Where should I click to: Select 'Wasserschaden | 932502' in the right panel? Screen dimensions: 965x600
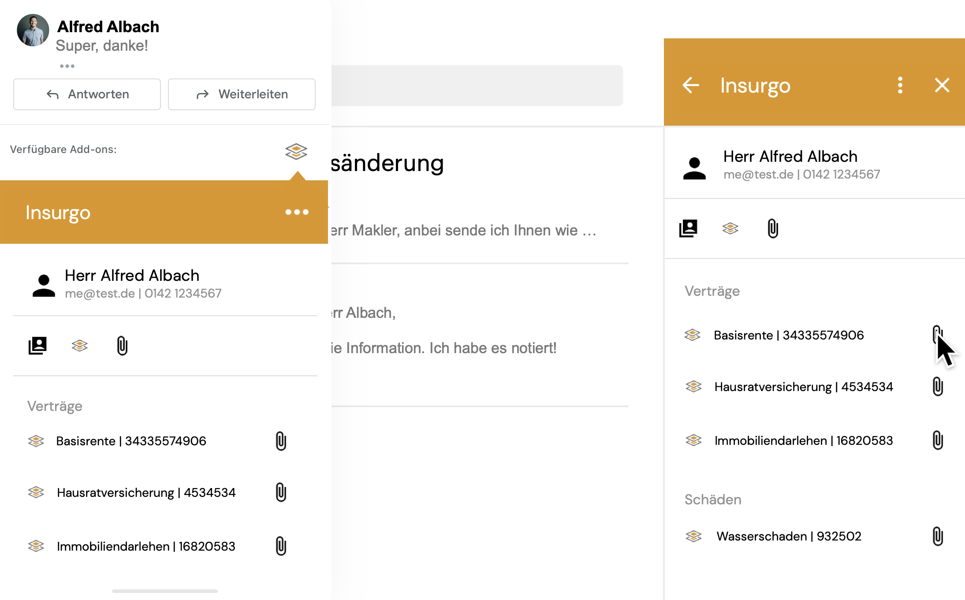click(789, 536)
